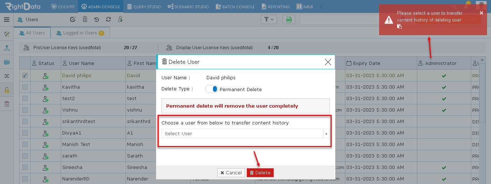Check the Manish Test row checkbox
The width and height of the screenshot is (491, 184).
[25, 145]
